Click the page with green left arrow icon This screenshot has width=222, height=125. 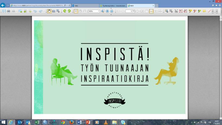click(25, 11)
